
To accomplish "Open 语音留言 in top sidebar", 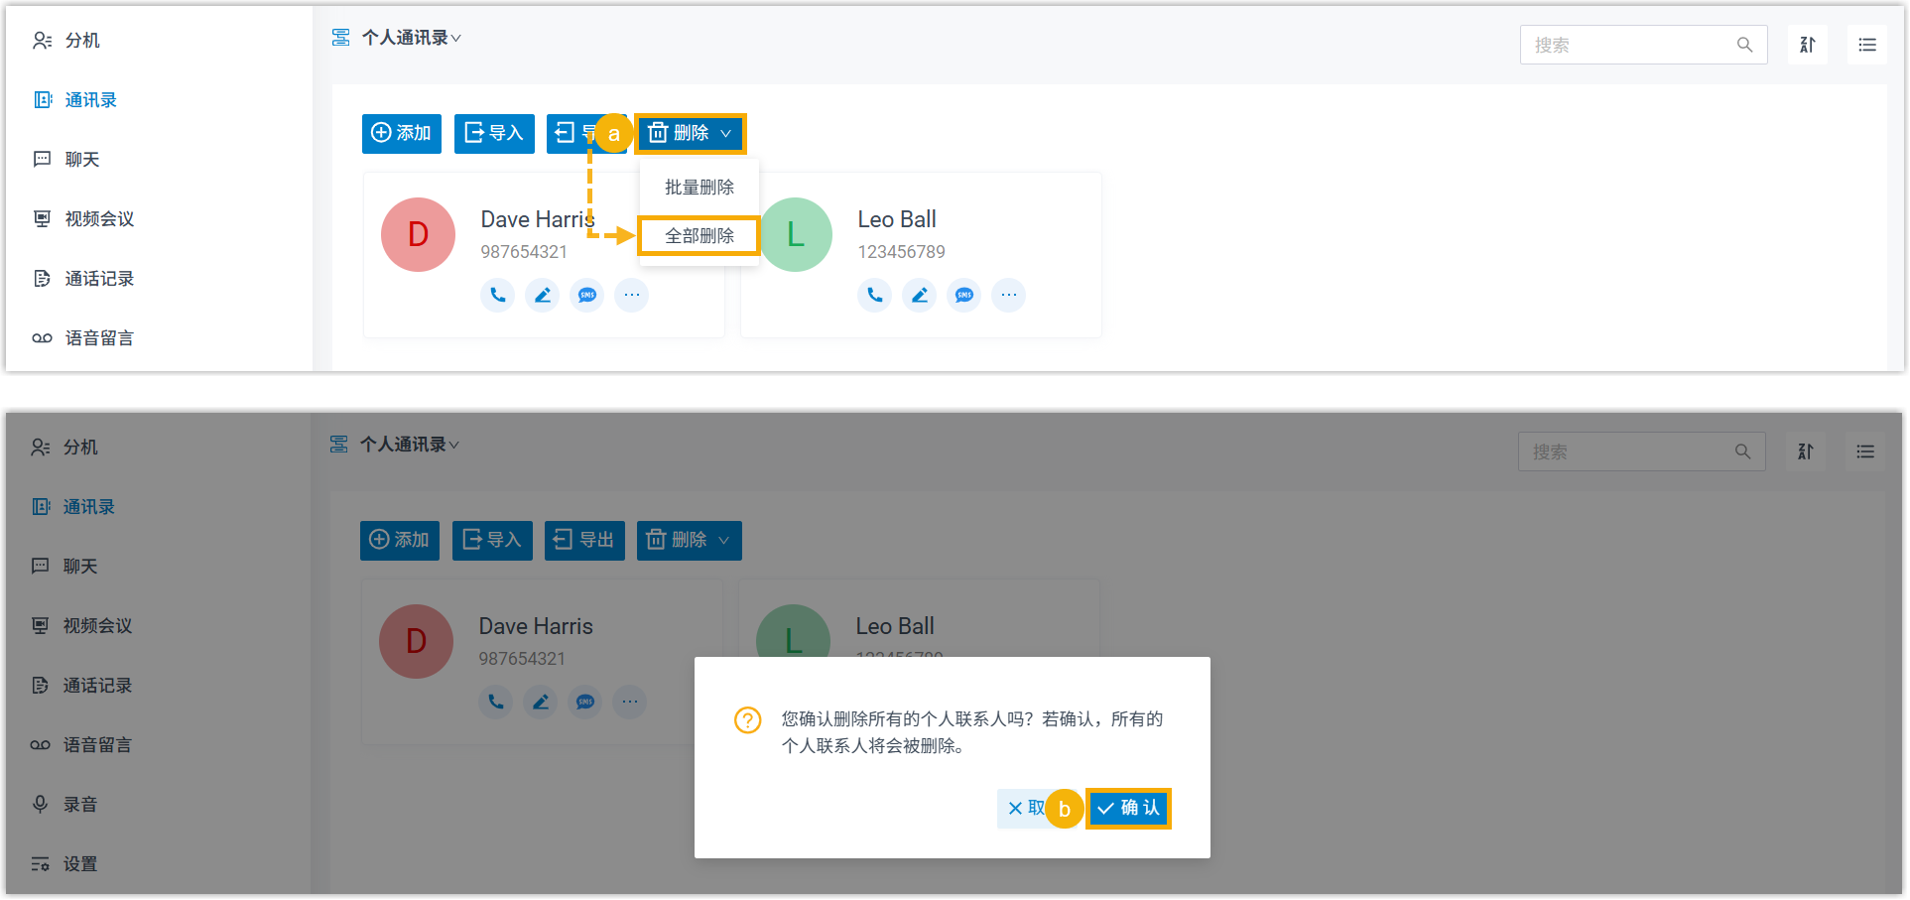I will point(98,338).
